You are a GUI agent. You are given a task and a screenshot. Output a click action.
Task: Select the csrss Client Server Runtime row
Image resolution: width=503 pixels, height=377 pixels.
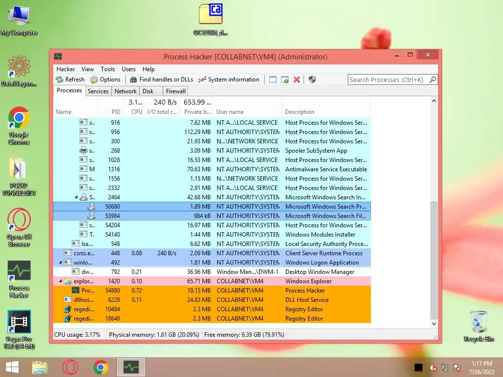tap(212, 253)
